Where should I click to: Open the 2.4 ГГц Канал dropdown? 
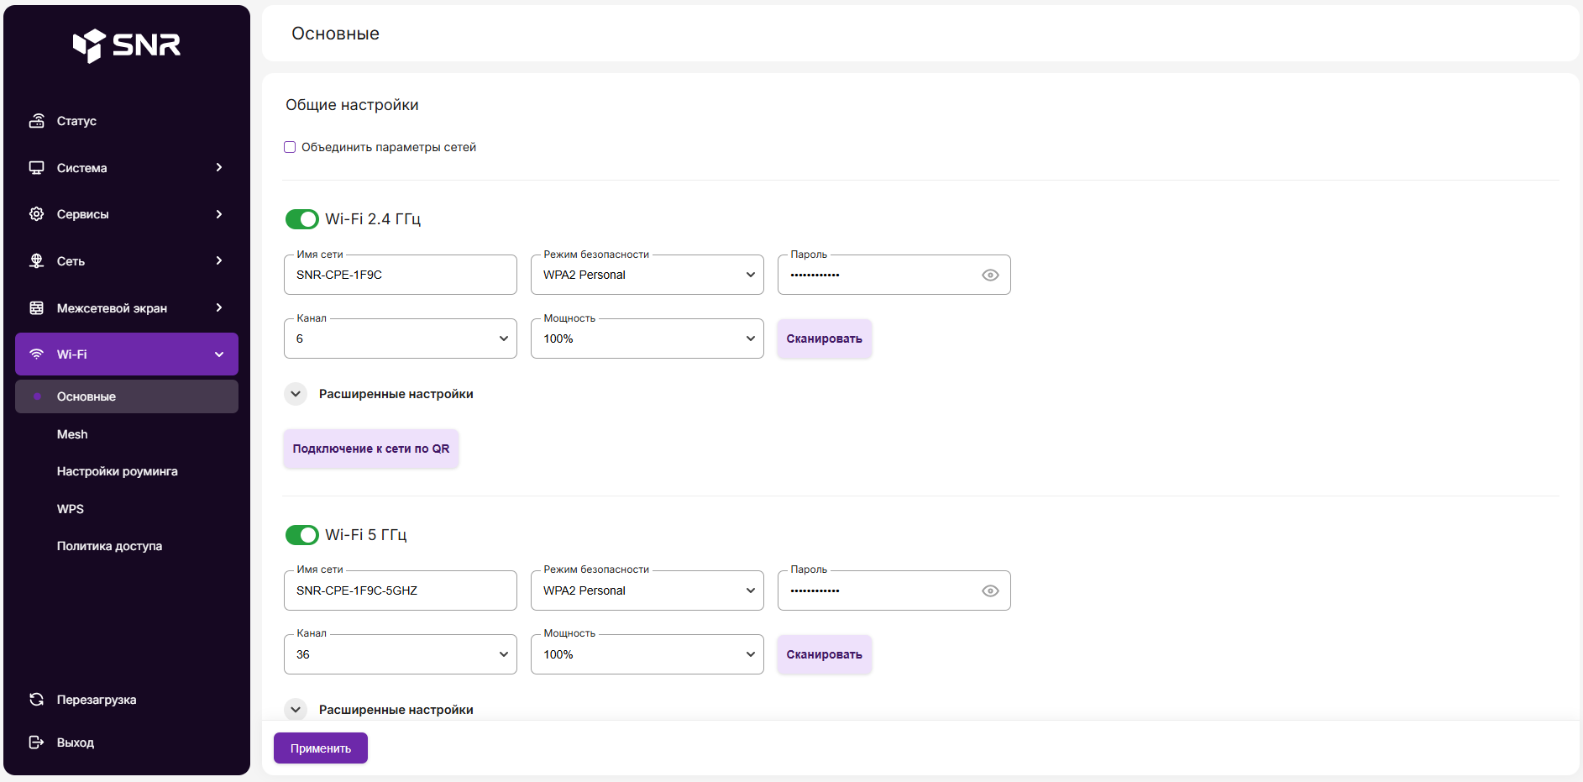point(400,339)
